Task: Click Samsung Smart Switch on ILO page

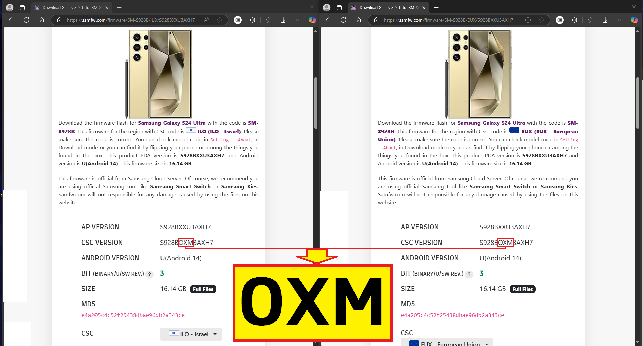Action: [180, 187]
